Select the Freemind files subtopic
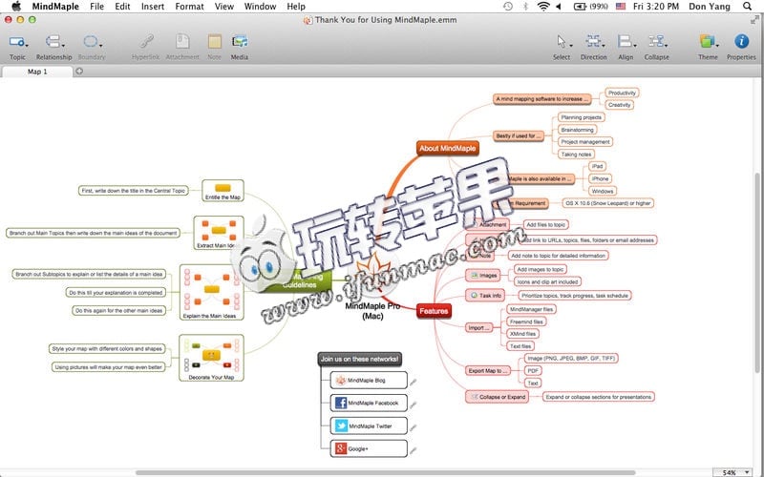Screen dimensions: 764x477 pyautogui.click(x=526, y=321)
